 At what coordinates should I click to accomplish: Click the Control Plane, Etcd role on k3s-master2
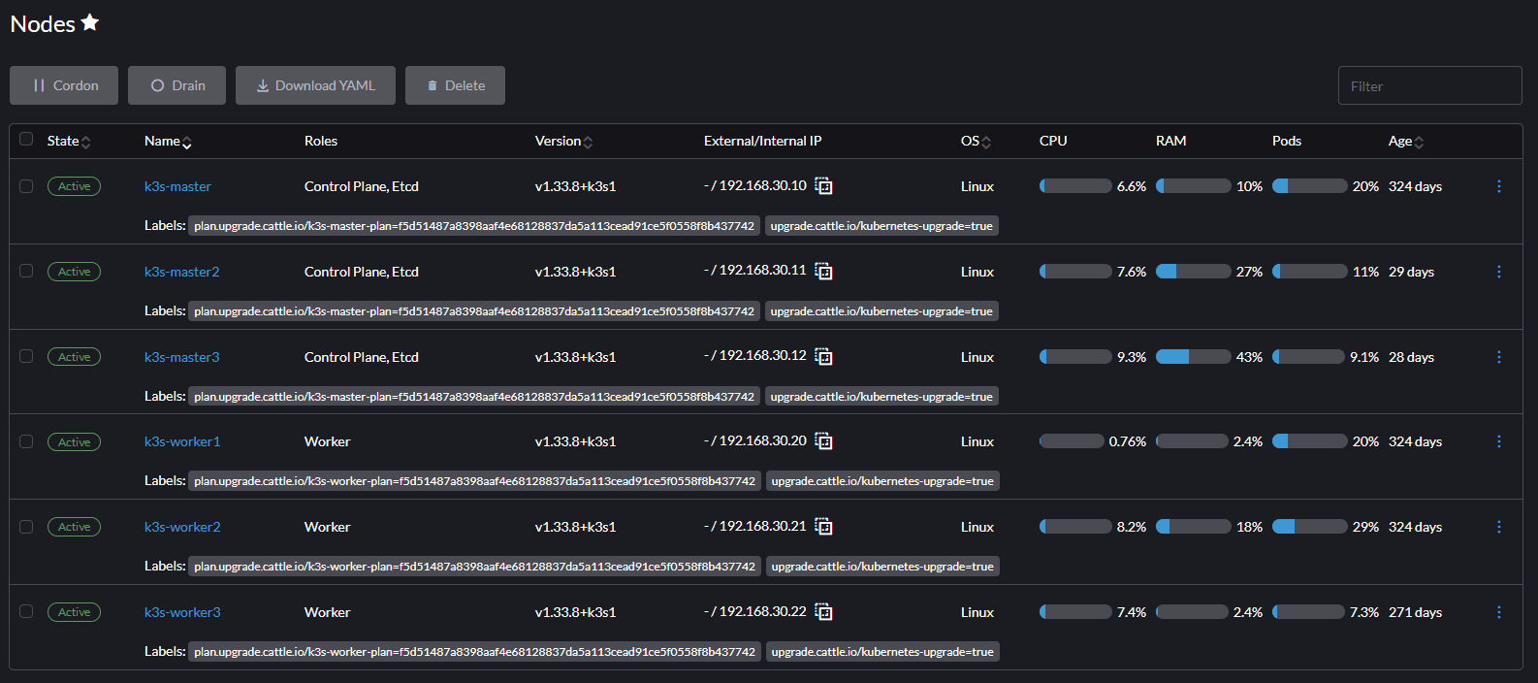[x=362, y=272]
